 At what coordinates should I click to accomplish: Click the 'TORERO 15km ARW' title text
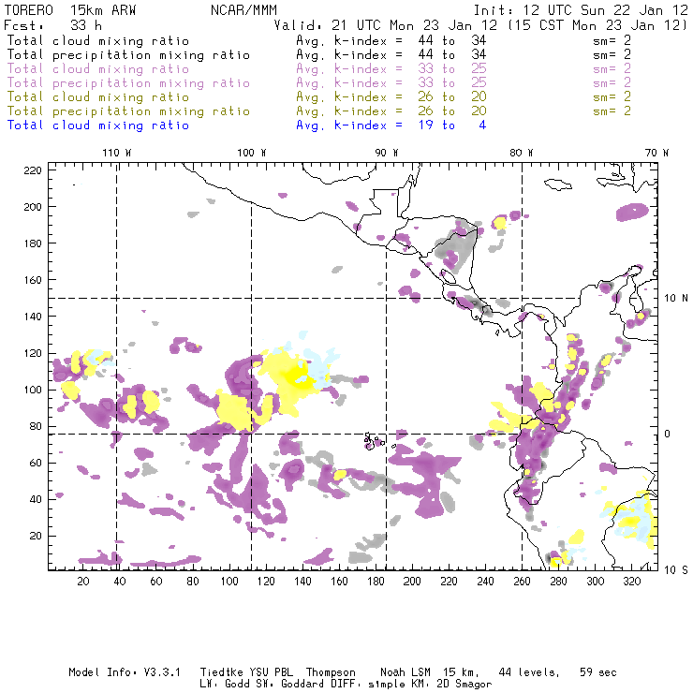(x=70, y=10)
